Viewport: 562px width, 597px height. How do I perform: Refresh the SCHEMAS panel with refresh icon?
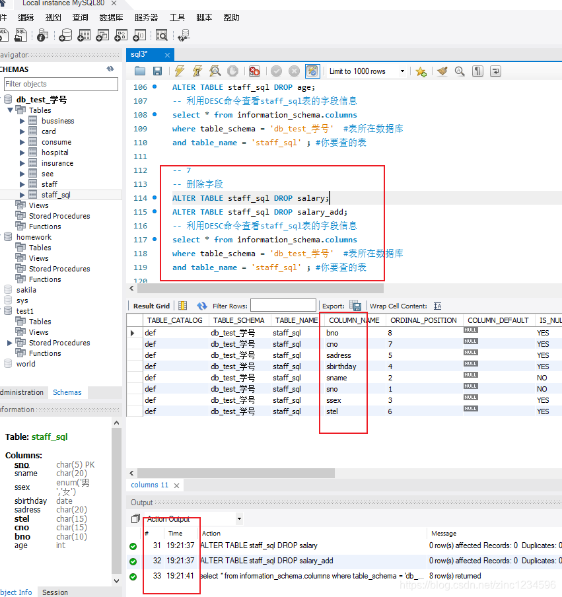[x=110, y=69]
